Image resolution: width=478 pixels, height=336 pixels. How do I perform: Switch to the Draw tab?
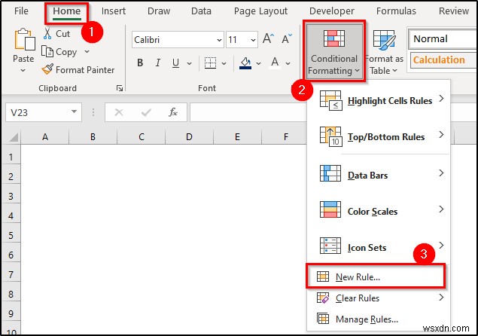point(159,11)
